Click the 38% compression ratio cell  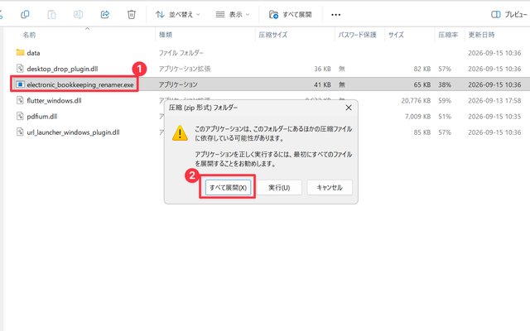[x=445, y=84]
